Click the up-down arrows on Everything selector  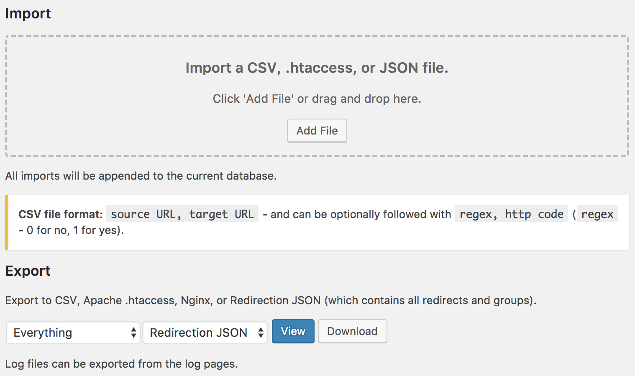[x=133, y=333]
